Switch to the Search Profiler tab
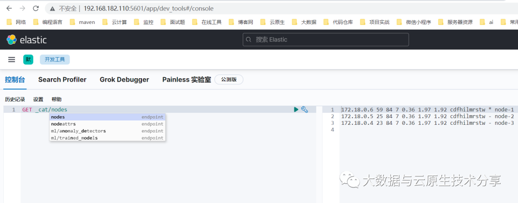The height and width of the screenshot is (203, 518). (x=62, y=80)
